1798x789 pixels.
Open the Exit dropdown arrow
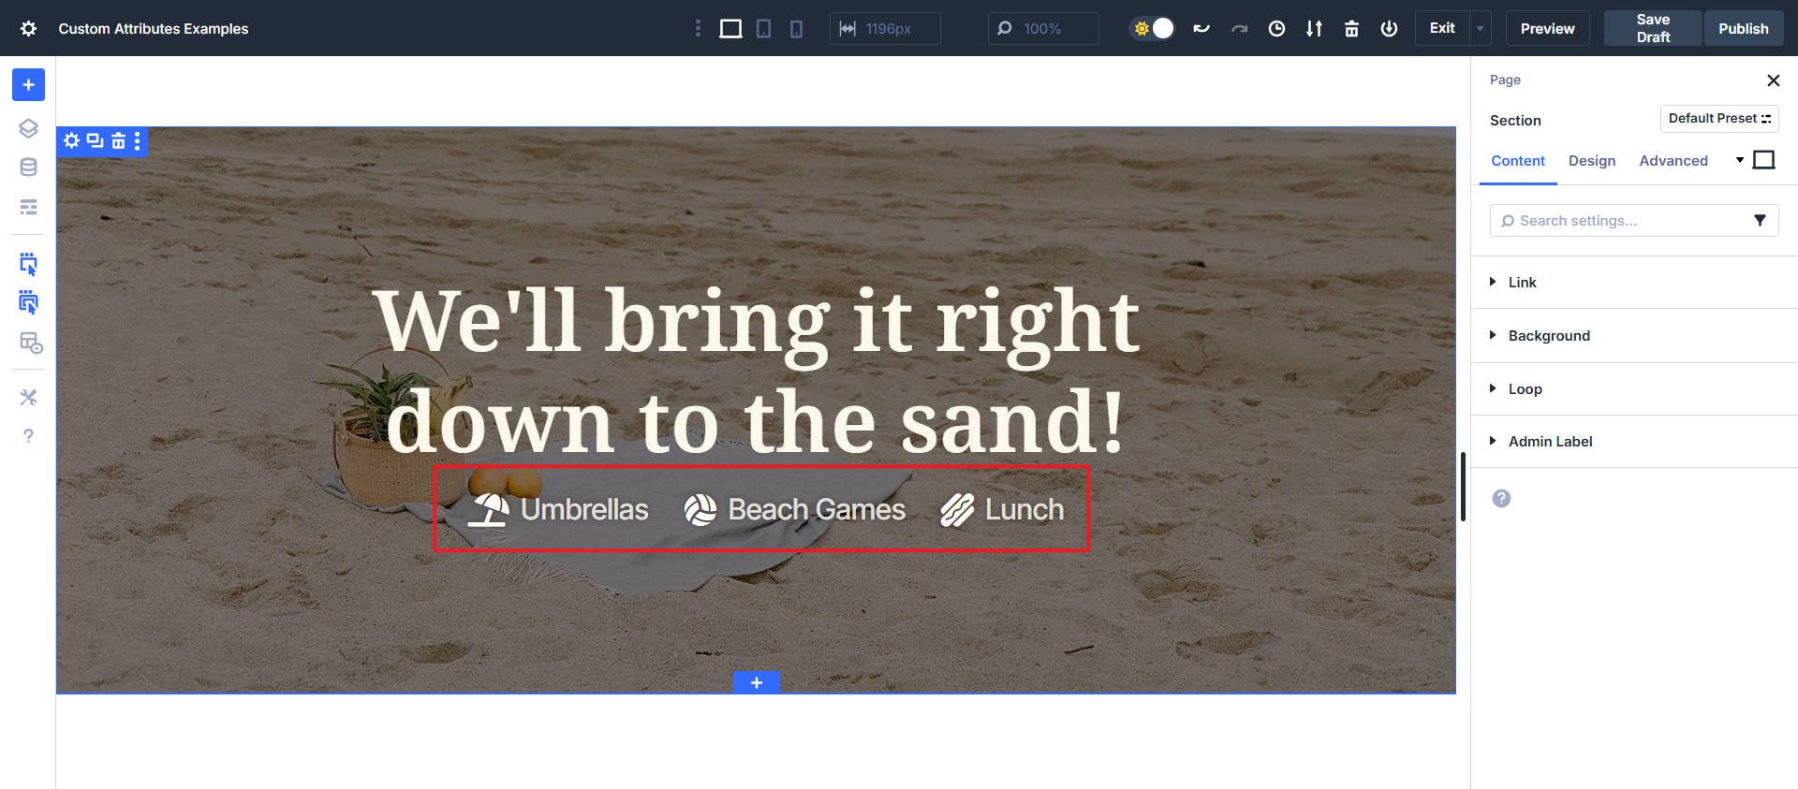click(x=1481, y=29)
